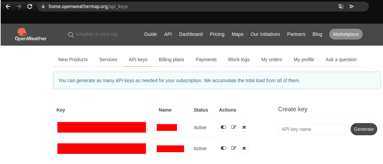This screenshot has width=383, height=164.
Task: Click the Generate button
Action: pyautogui.click(x=364, y=129)
